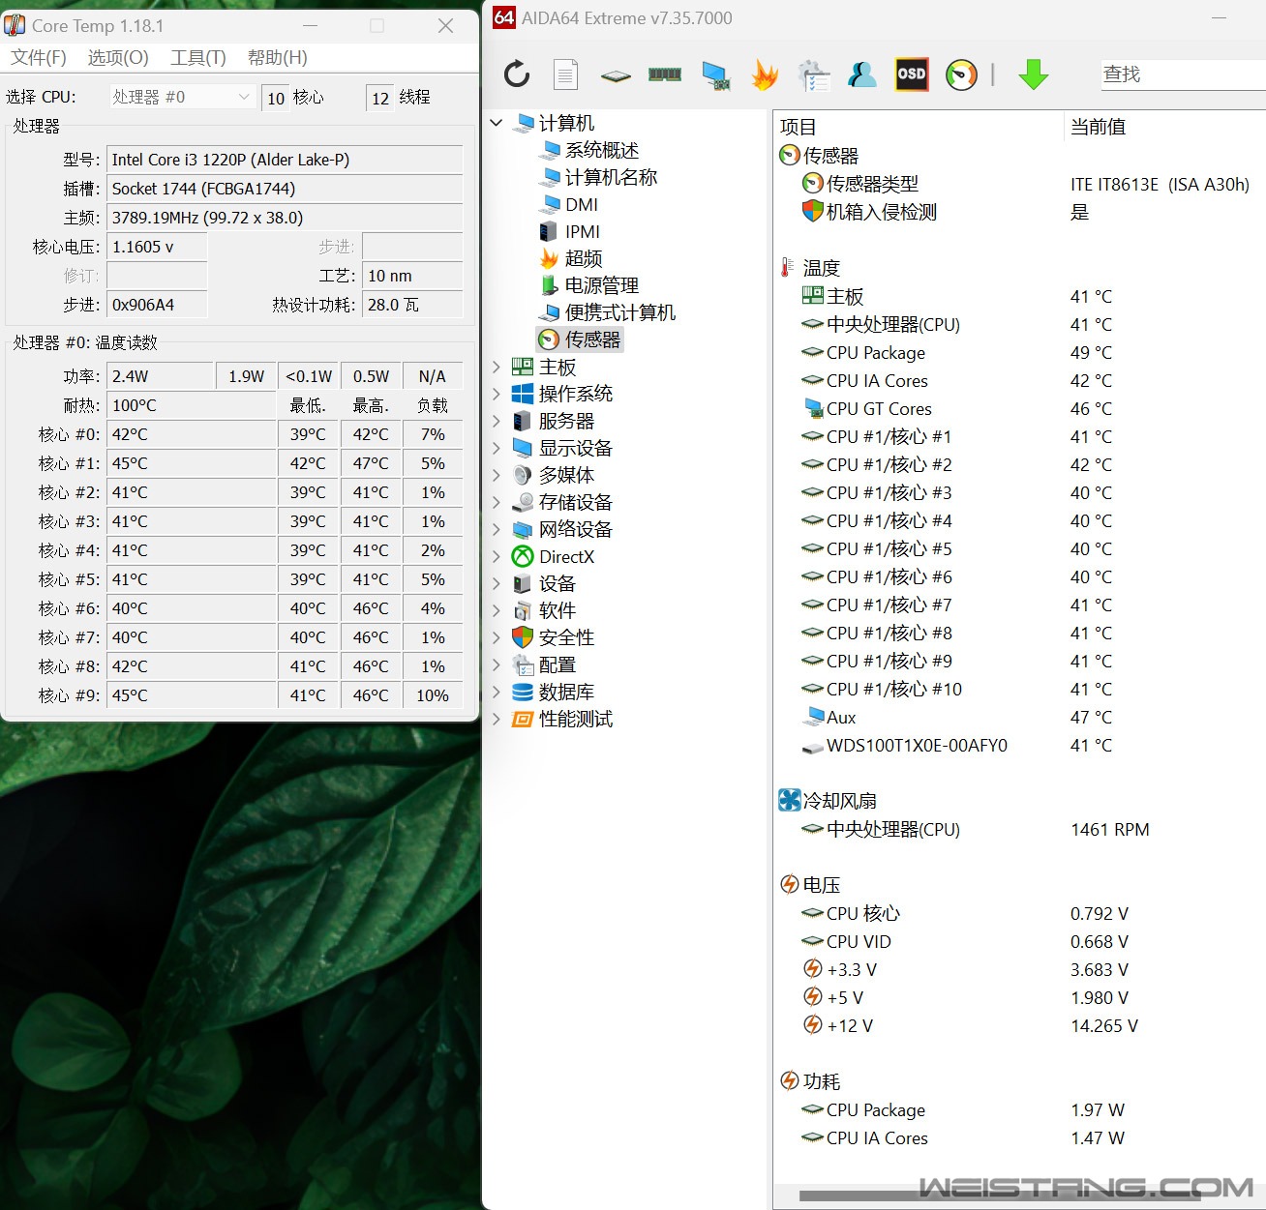1266x1210 pixels.
Task: Select 多媒体 in the tree
Action: (566, 475)
